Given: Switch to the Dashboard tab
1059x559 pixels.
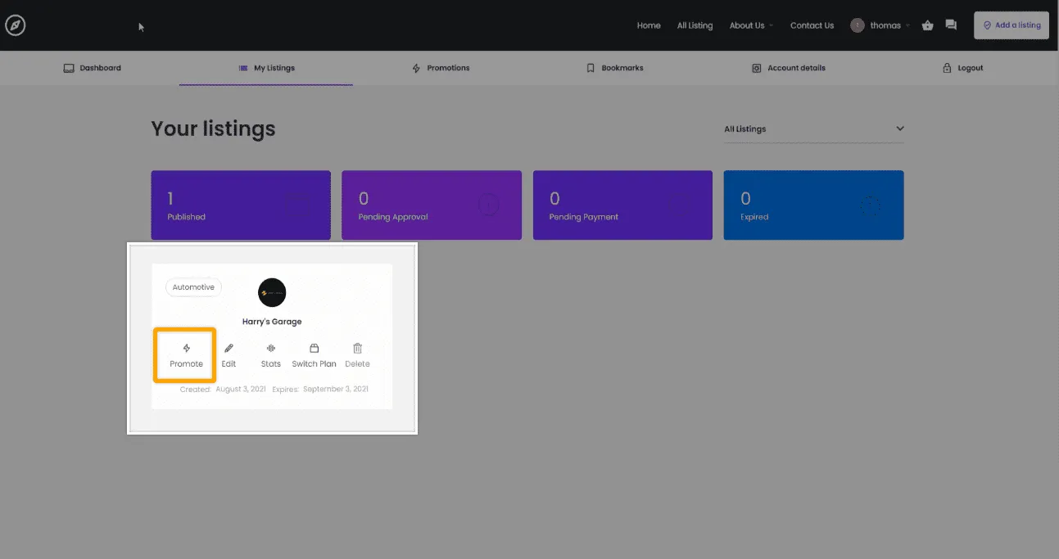Looking at the screenshot, I should coord(93,68).
